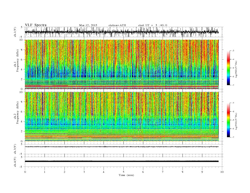This screenshot has height=193, width=250.
Task: Click time axis tick label '1'
Action: tap(45, 172)
